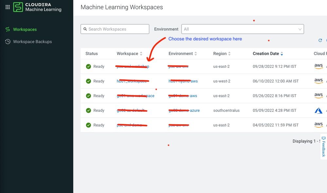Click the AWS logo in the us-west-2 row
Viewport: 327px width, 193px height.
(318, 81)
